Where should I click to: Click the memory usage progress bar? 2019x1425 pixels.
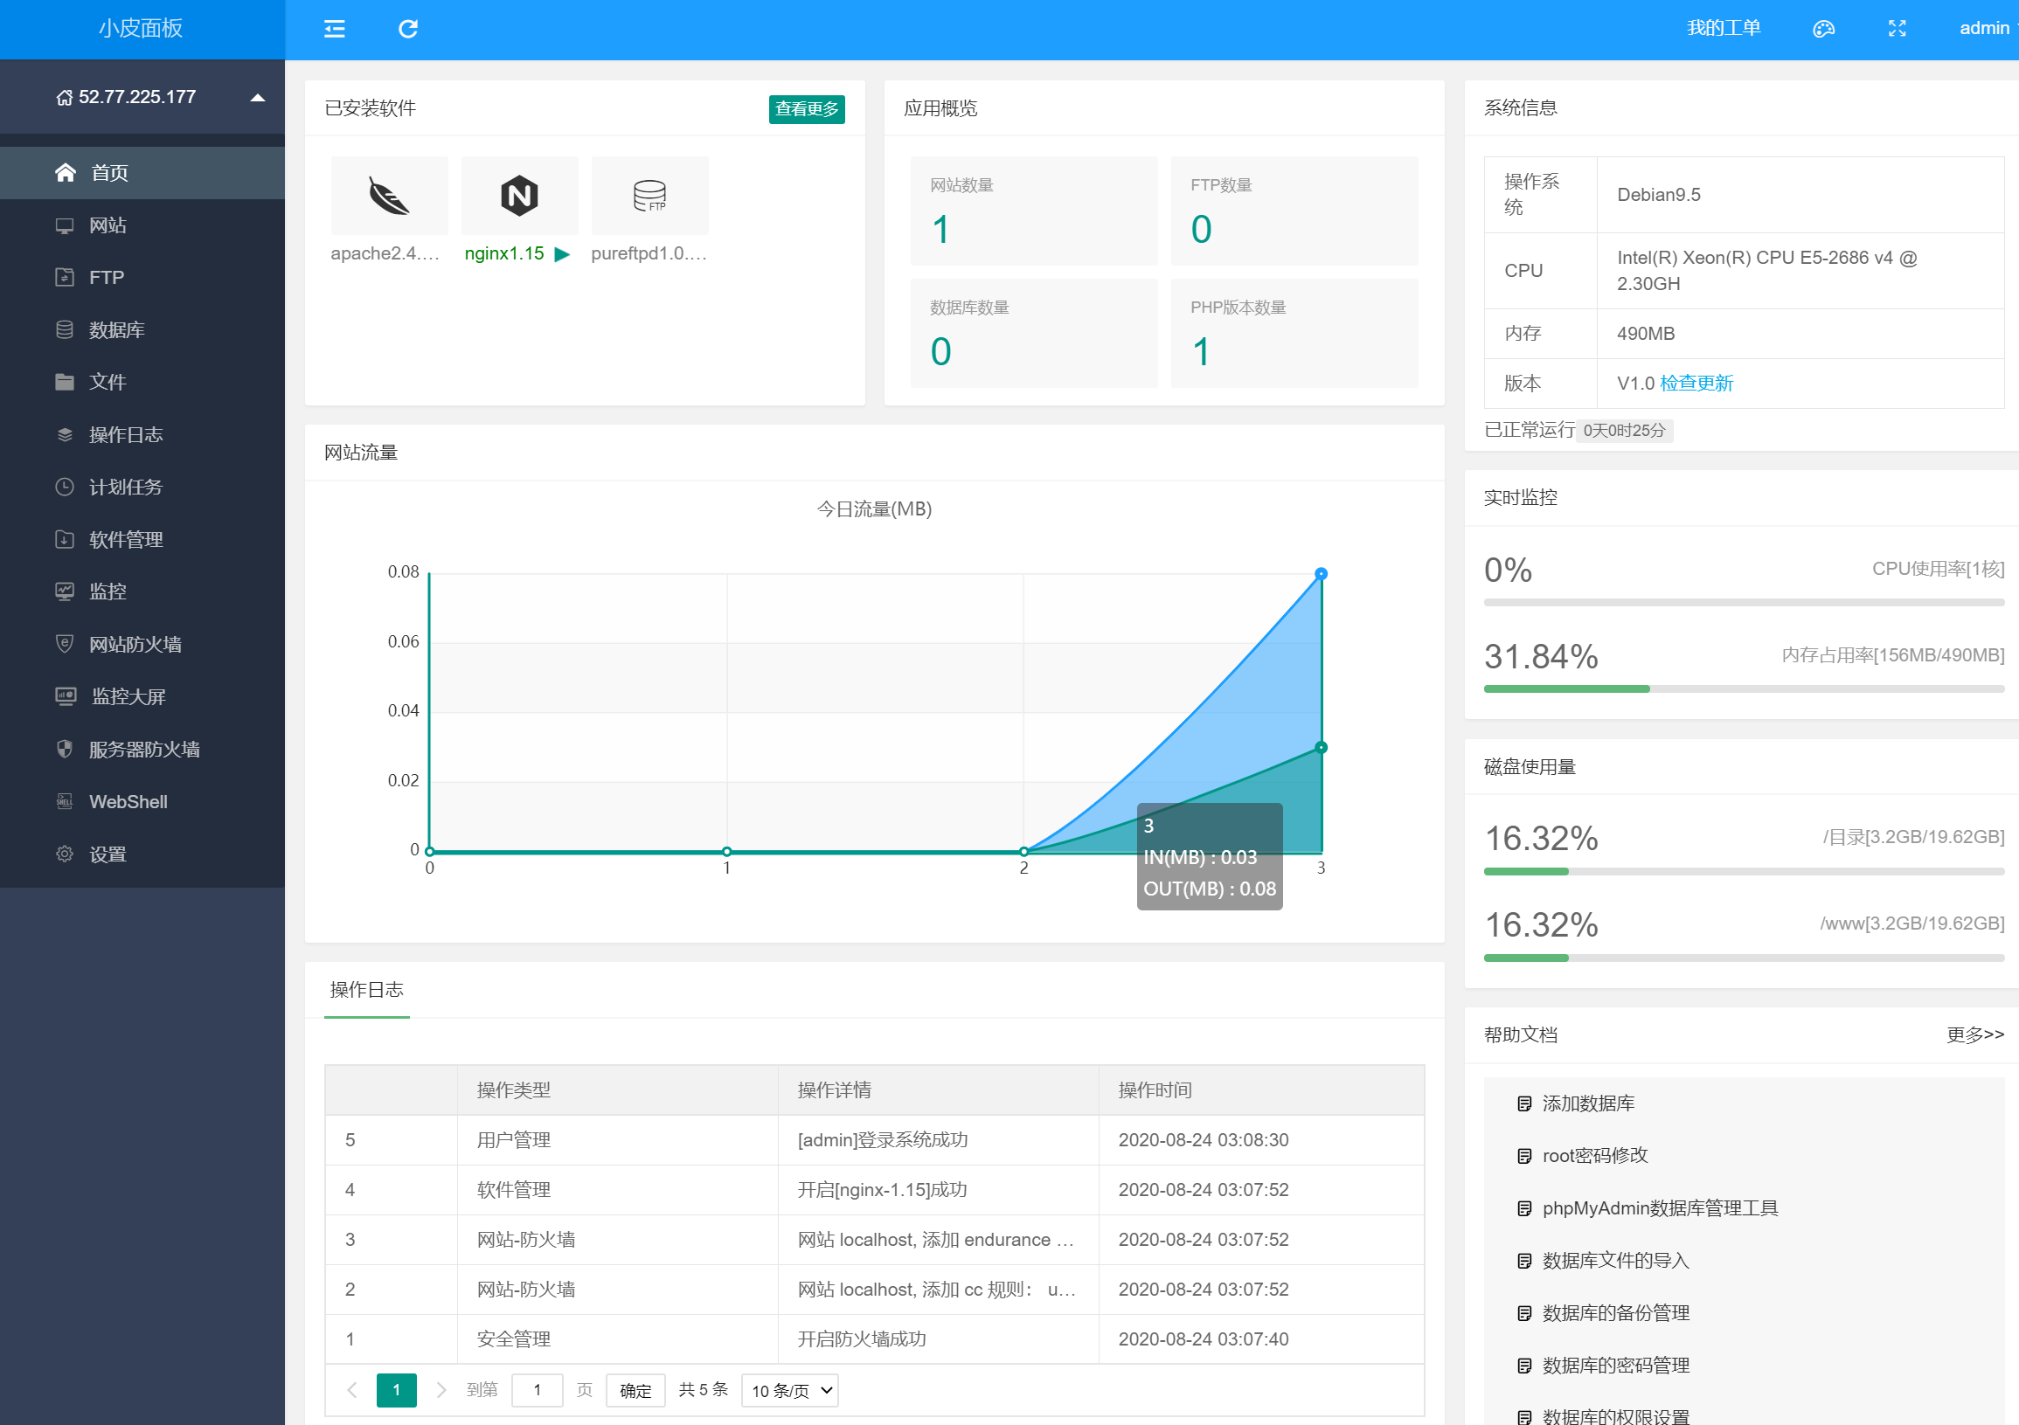(x=1743, y=689)
